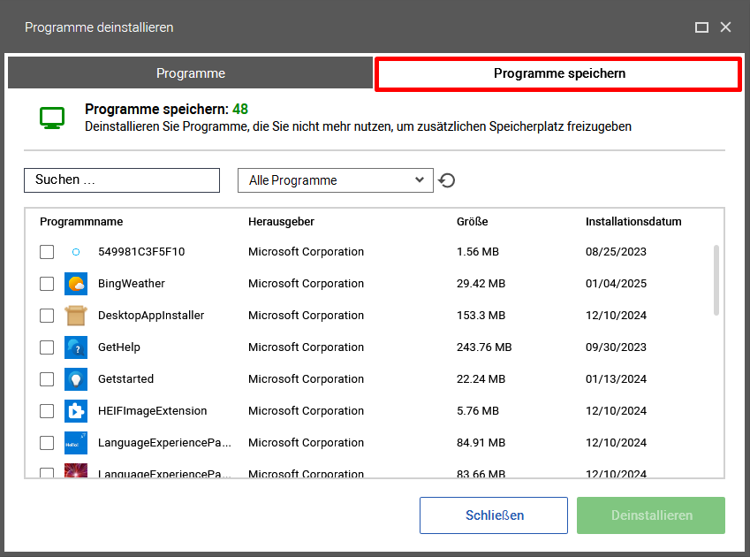This screenshot has height=557, width=750.
Task: Select the BingWeather program name
Action: pos(132,284)
